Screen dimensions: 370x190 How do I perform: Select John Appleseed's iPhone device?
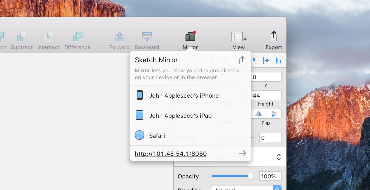click(x=184, y=96)
